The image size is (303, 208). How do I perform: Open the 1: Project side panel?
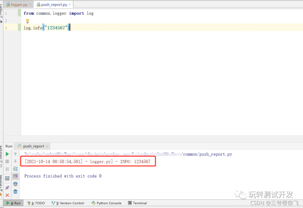click(1, 11)
